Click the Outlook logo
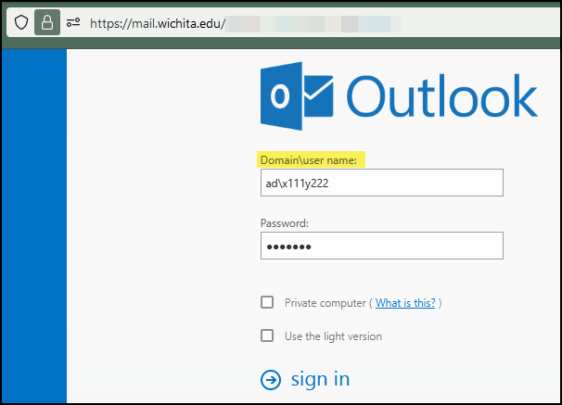The height and width of the screenshot is (405, 562). tap(399, 96)
